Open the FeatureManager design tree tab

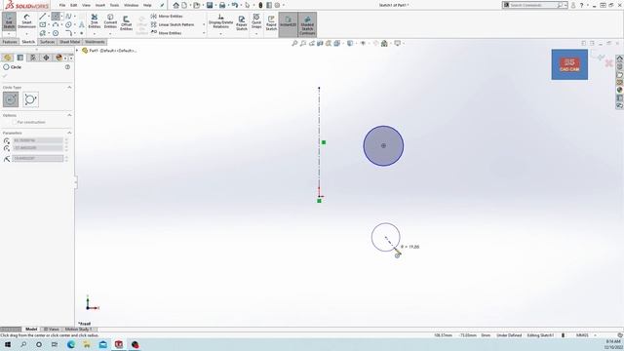pos(7,58)
